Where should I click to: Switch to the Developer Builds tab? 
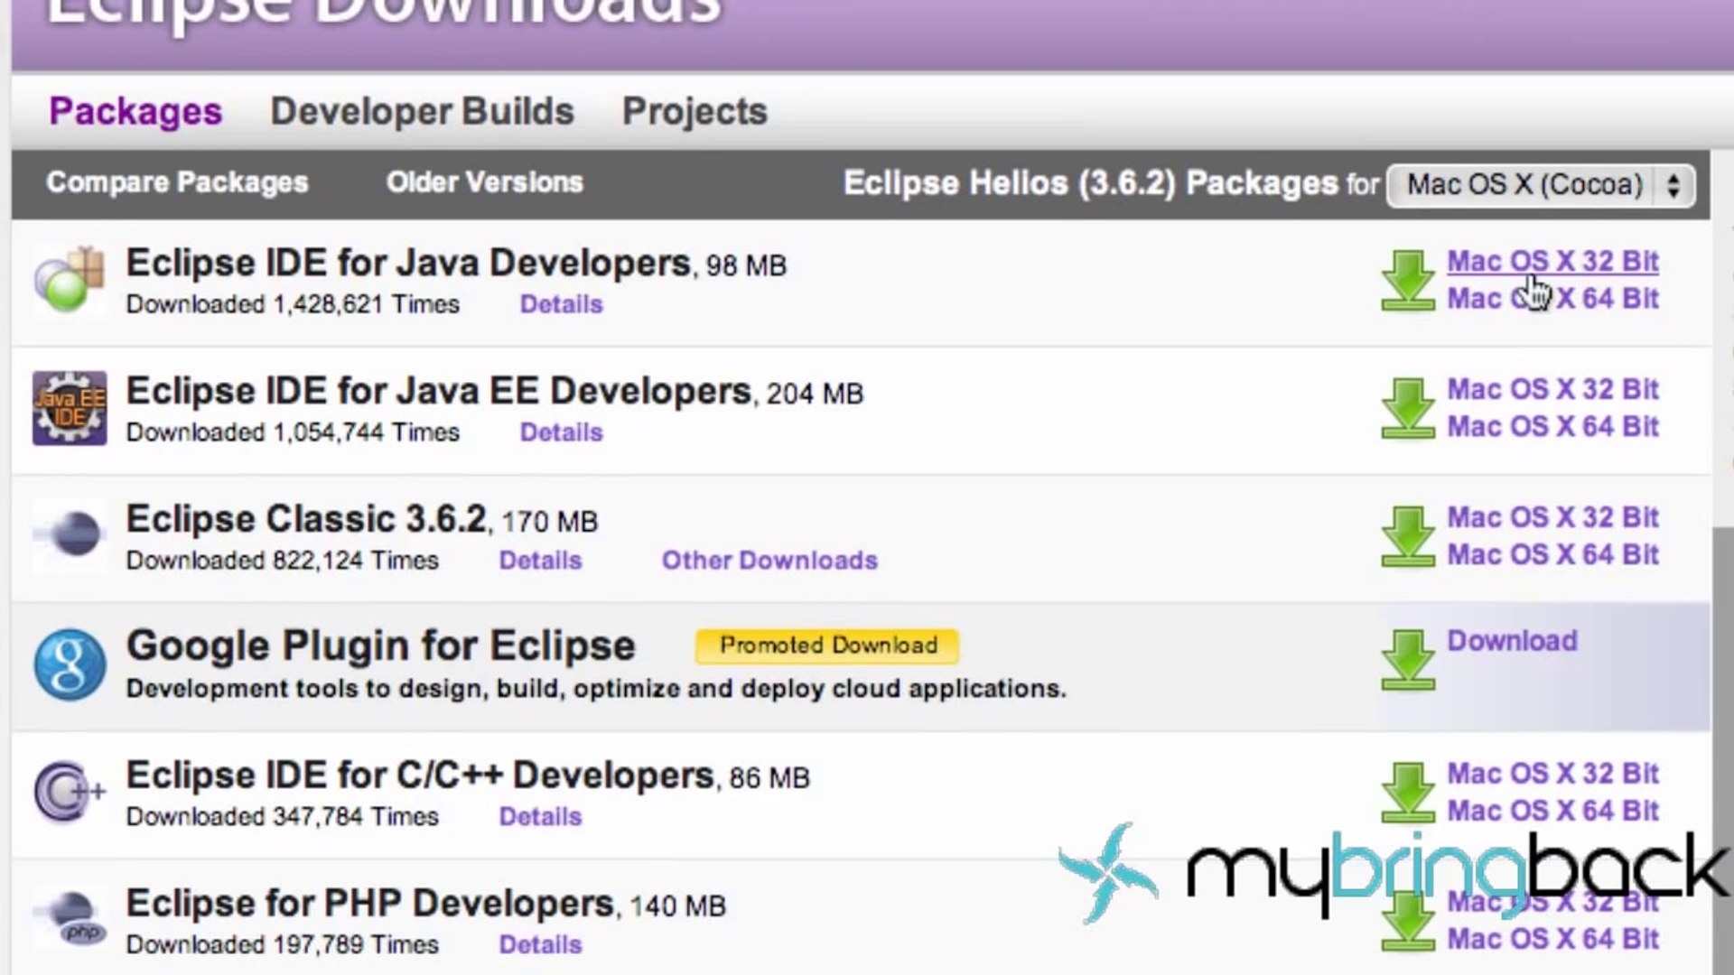click(422, 111)
